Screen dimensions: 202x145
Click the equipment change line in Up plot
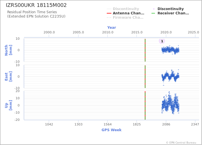point(145,106)
